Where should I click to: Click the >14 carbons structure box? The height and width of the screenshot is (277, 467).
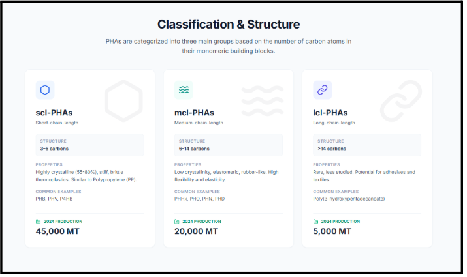coord(366,145)
